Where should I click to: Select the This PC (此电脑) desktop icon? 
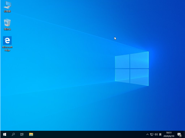7,5
